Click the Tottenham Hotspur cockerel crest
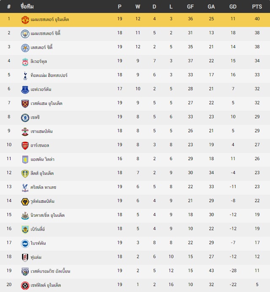Image resolution: width=270 pixels, height=292 pixels. coord(25,76)
